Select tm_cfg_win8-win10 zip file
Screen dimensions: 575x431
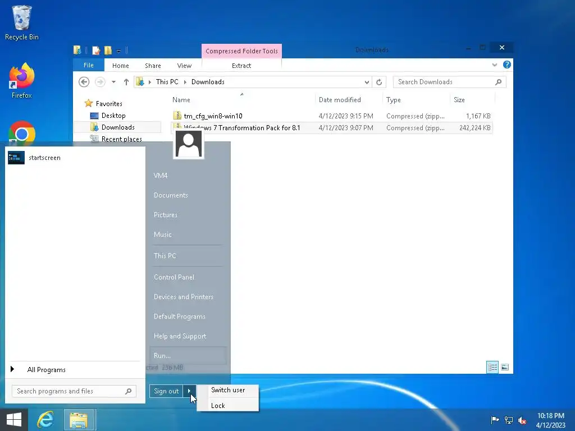pyautogui.click(x=213, y=116)
